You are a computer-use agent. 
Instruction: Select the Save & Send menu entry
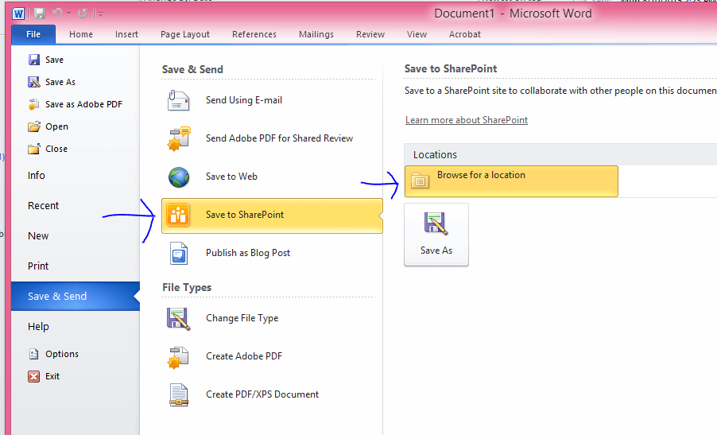coord(76,297)
